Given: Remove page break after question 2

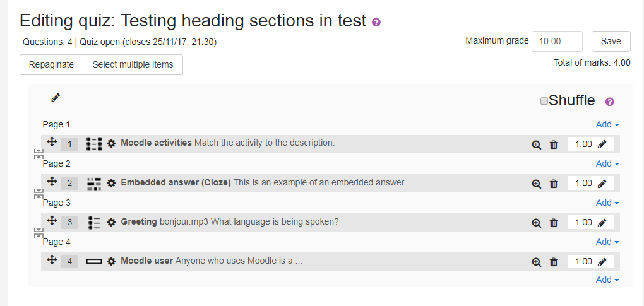Looking at the screenshot, I should 38,194.
